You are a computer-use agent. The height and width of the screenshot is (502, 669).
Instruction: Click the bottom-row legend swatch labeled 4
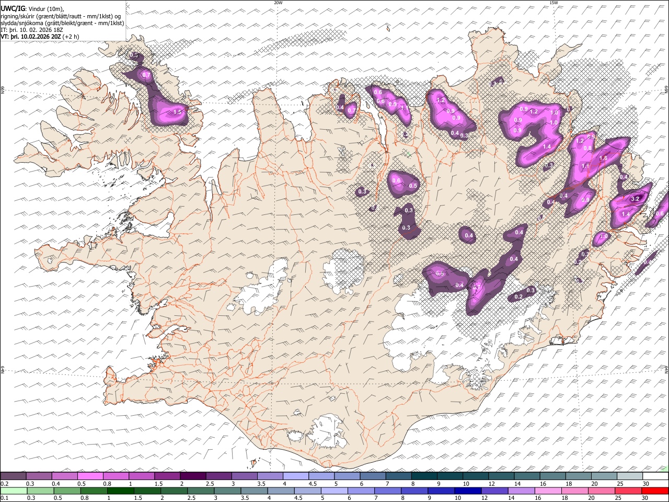point(281,490)
